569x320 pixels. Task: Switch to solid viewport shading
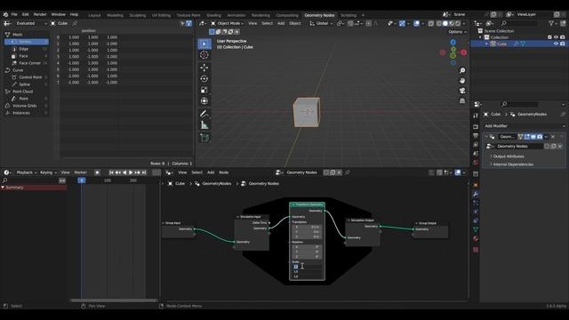click(445, 24)
